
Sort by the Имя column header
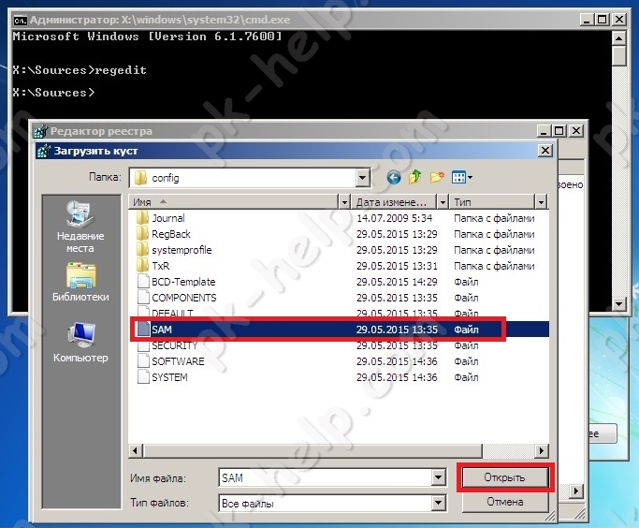coord(234,202)
